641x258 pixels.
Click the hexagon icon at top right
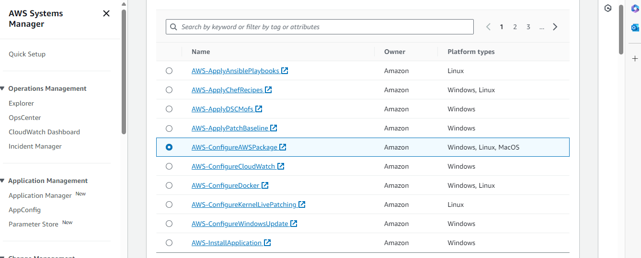(608, 8)
